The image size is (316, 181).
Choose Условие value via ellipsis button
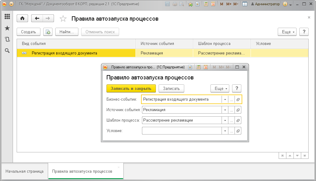click(x=231, y=131)
